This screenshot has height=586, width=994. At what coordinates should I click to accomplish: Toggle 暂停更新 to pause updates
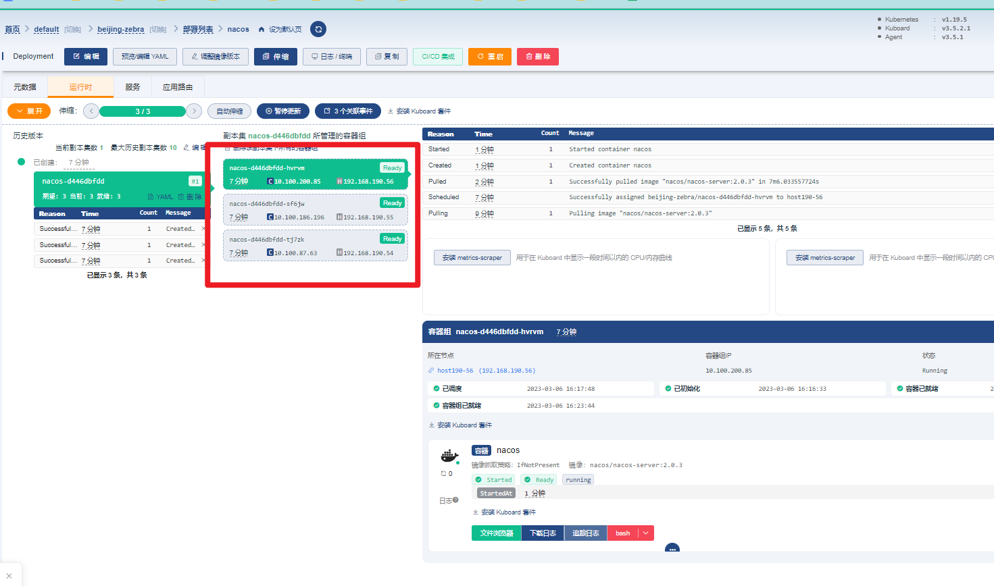pyautogui.click(x=283, y=111)
